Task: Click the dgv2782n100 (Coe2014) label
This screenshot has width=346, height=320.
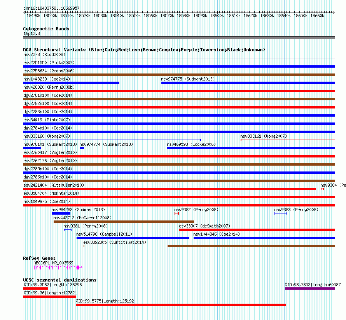Action: 48,103
